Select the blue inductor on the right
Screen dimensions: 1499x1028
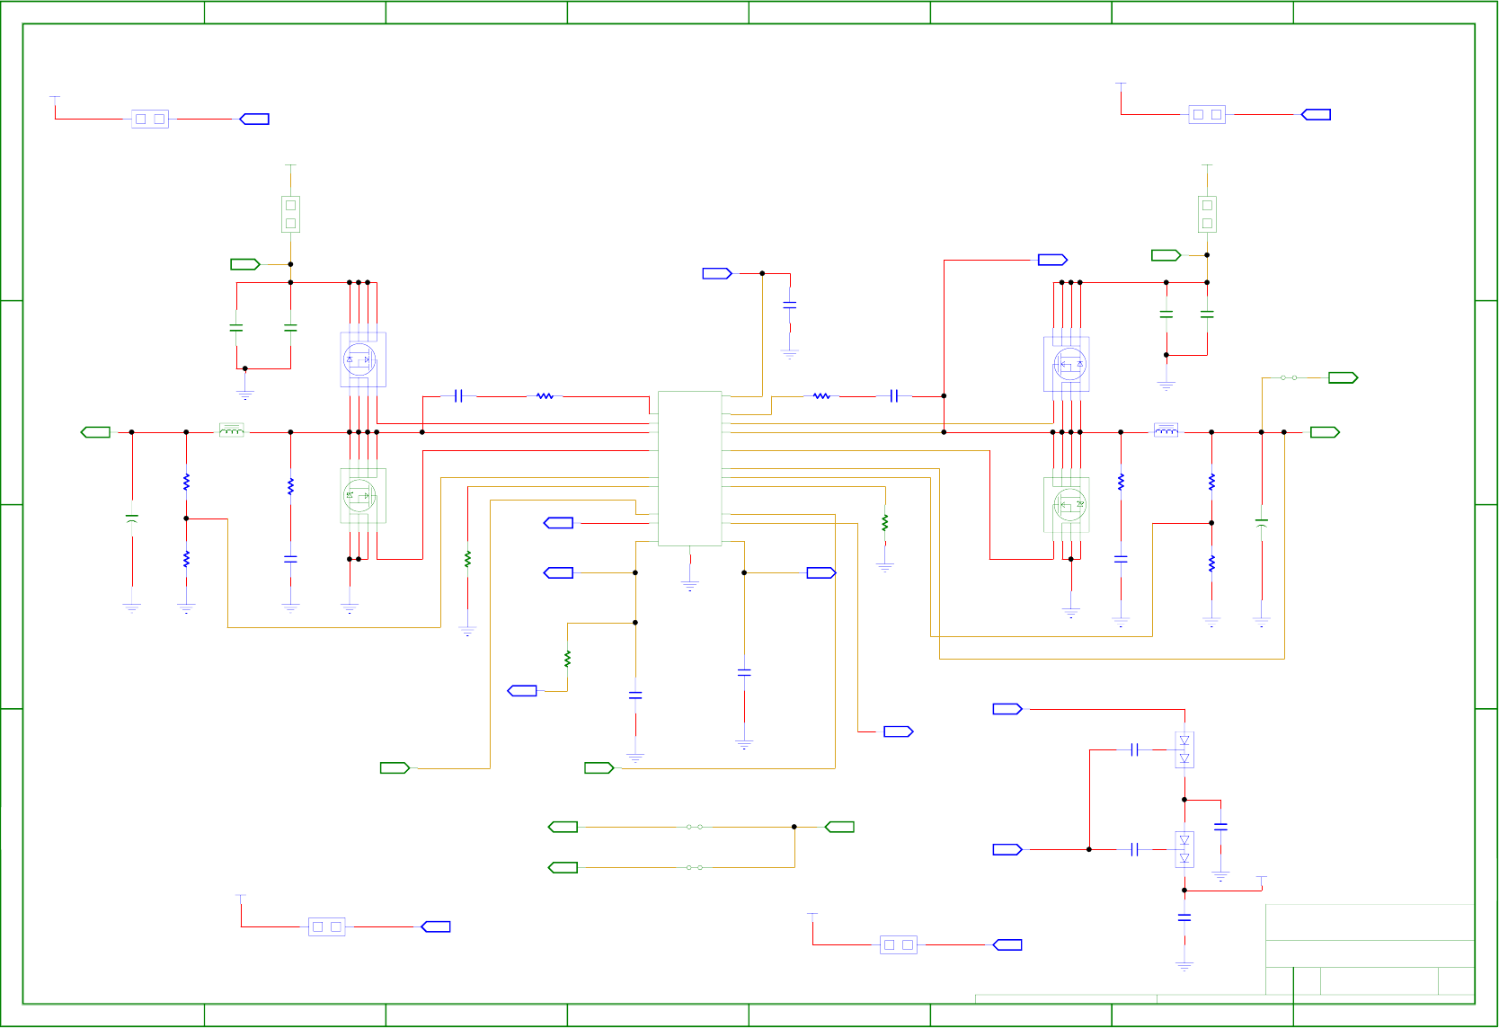click(x=1166, y=430)
